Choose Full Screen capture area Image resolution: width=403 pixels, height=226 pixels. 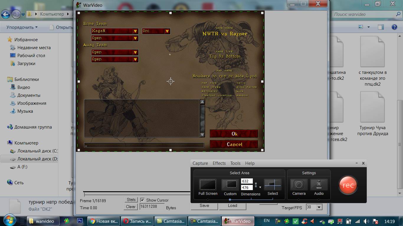(208, 185)
